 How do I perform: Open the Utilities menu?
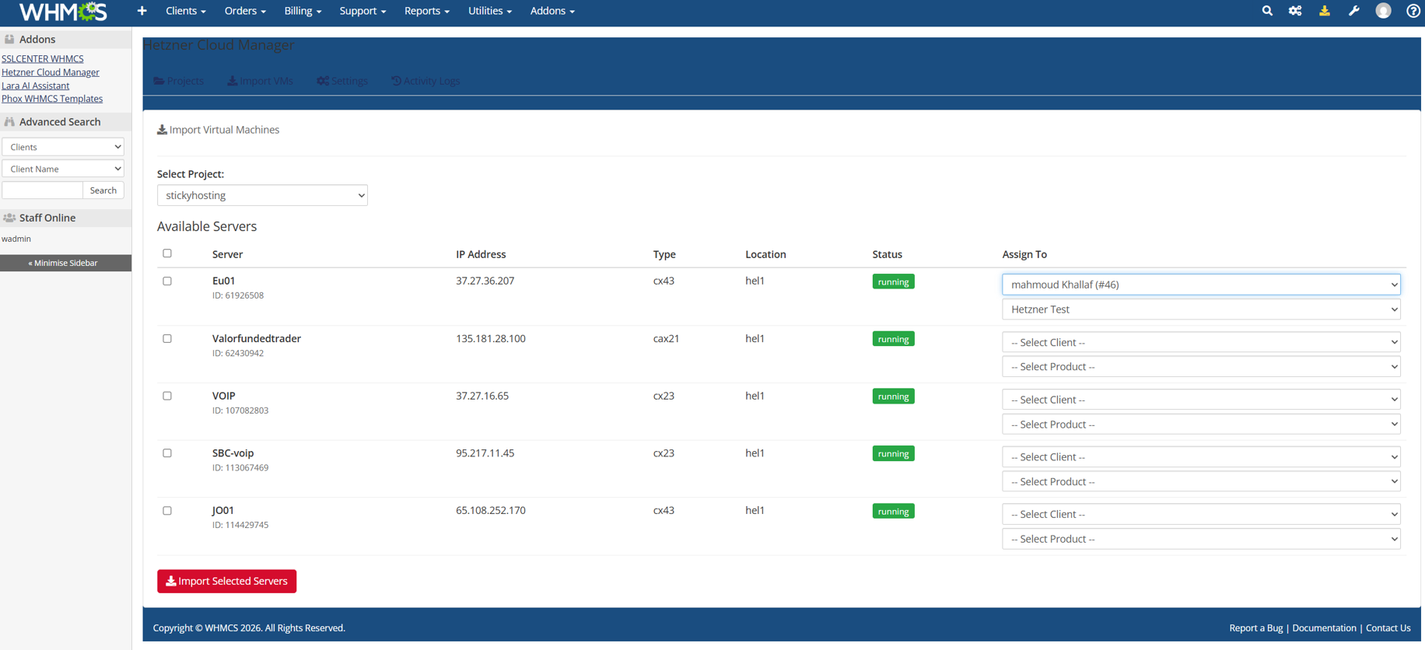tap(490, 11)
